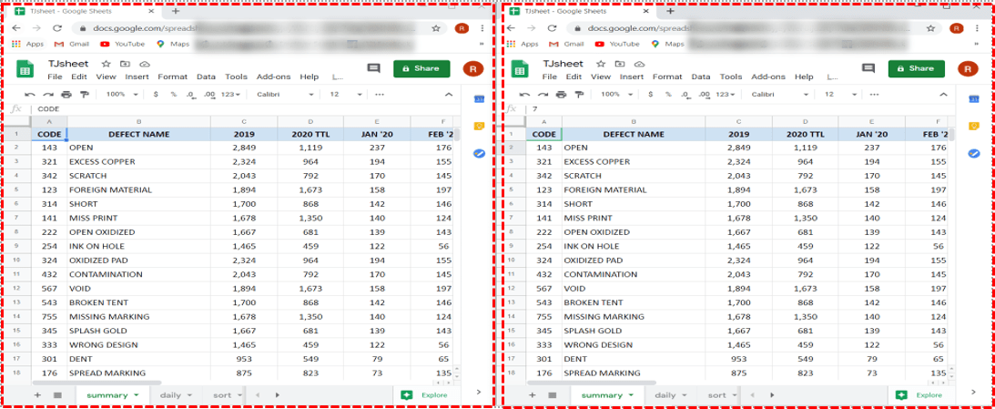The width and height of the screenshot is (995, 409).
Task: Click the formula bar in right window
Action: point(728,109)
